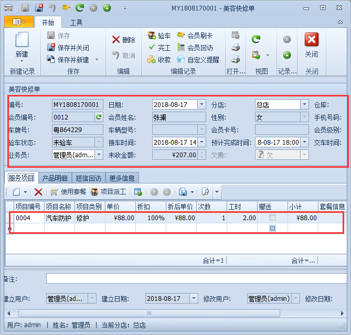This screenshot has width=351, height=335.
Task: Click the 新建 new record icon
Action: click(x=22, y=45)
